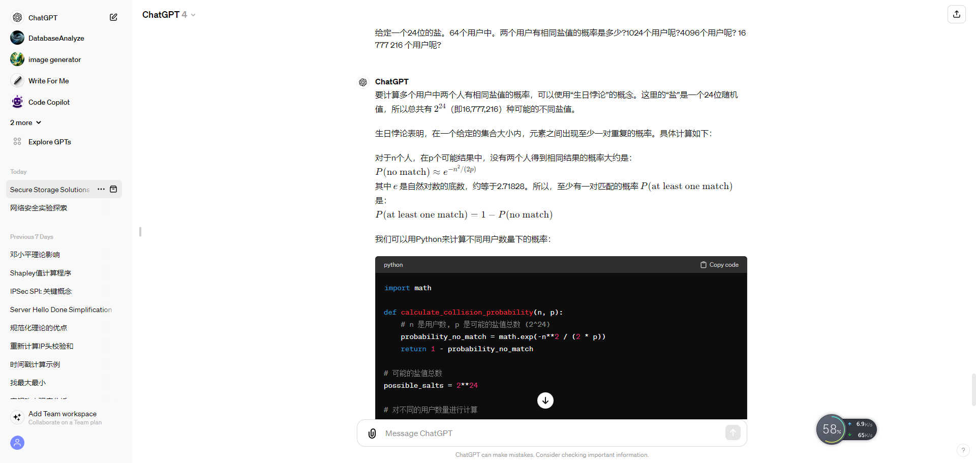The width and height of the screenshot is (976, 463).
Task: Click the 'possible_salts = 2**24' code line
Action: [431, 386]
